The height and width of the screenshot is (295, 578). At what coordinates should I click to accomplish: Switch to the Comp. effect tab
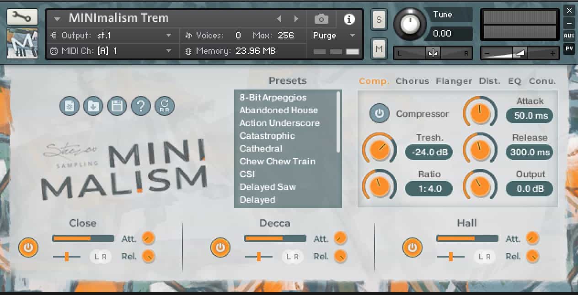[x=374, y=81]
